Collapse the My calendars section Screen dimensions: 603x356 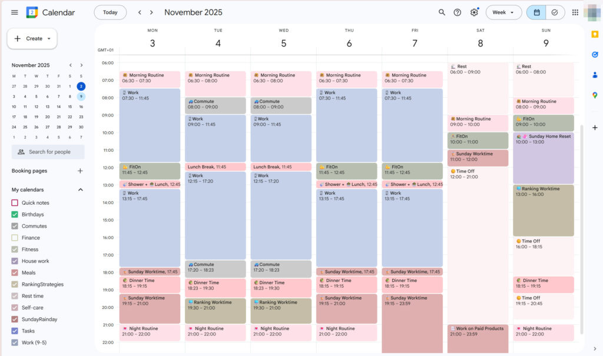point(81,190)
